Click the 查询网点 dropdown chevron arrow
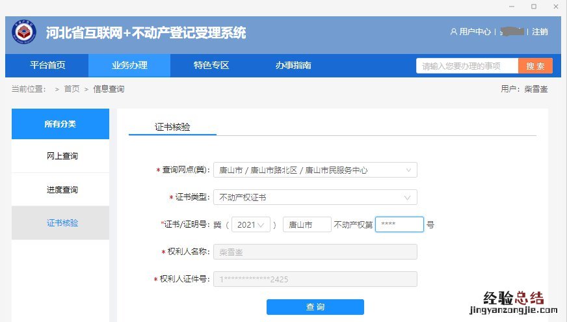Viewport: 567px width, 322px height. tap(408, 170)
